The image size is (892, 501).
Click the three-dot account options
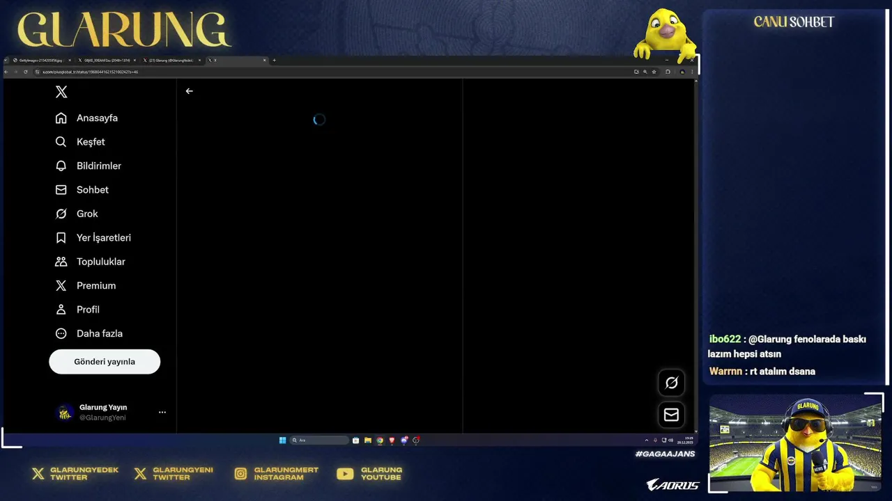[x=162, y=412]
